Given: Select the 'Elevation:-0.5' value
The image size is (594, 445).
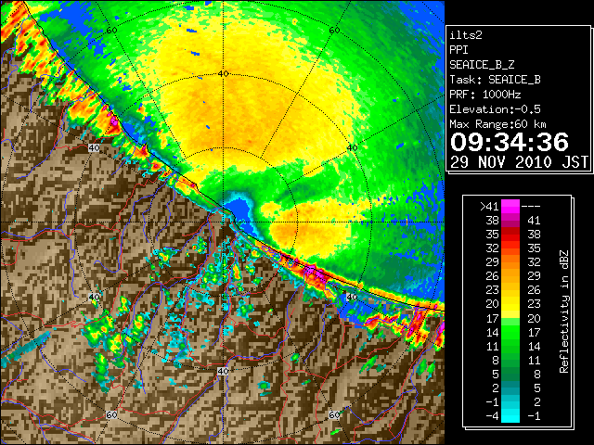Looking at the screenshot, I should pos(495,109).
